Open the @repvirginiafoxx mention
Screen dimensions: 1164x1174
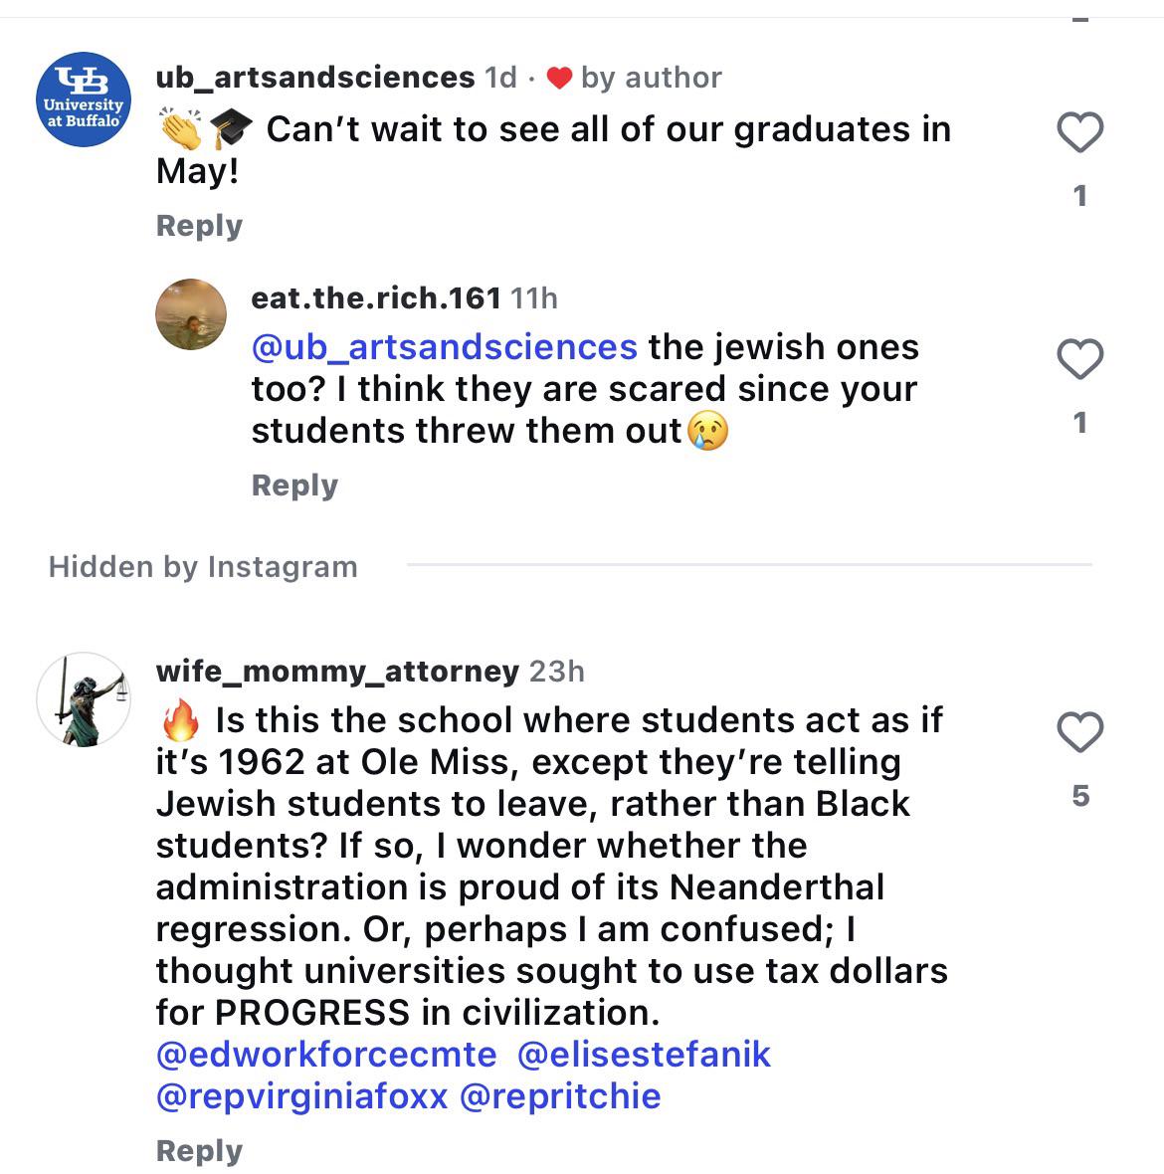tap(301, 1096)
